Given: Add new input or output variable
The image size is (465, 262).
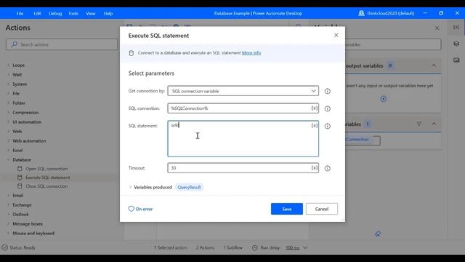Looking at the screenshot, I should (x=384, y=99).
